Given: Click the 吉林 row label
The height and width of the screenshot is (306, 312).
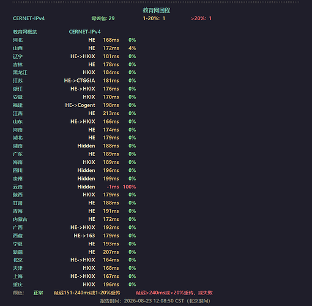Looking at the screenshot, I should [x=18, y=64].
